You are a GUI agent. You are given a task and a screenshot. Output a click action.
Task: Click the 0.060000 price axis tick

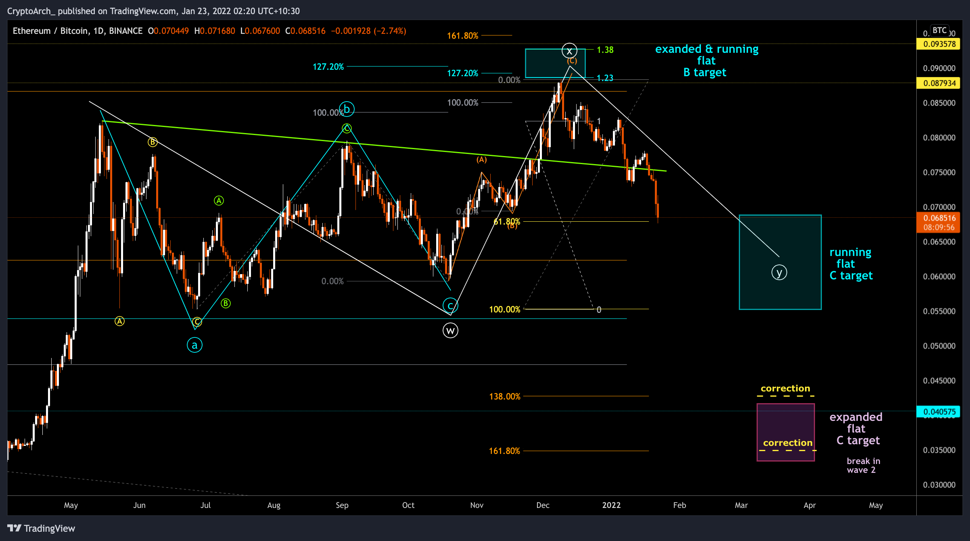click(x=939, y=276)
